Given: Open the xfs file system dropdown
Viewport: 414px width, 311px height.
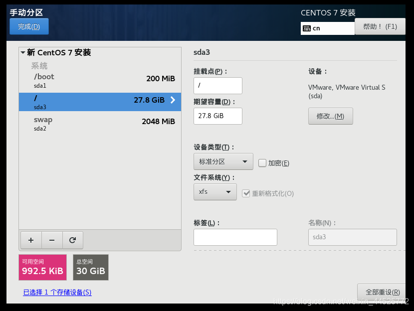Looking at the screenshot, I should click(215, 192).
